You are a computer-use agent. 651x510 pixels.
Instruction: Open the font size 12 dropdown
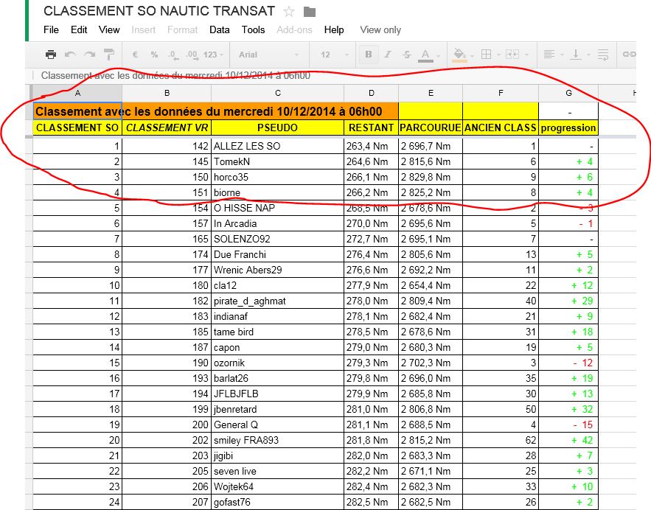[333, 55]
